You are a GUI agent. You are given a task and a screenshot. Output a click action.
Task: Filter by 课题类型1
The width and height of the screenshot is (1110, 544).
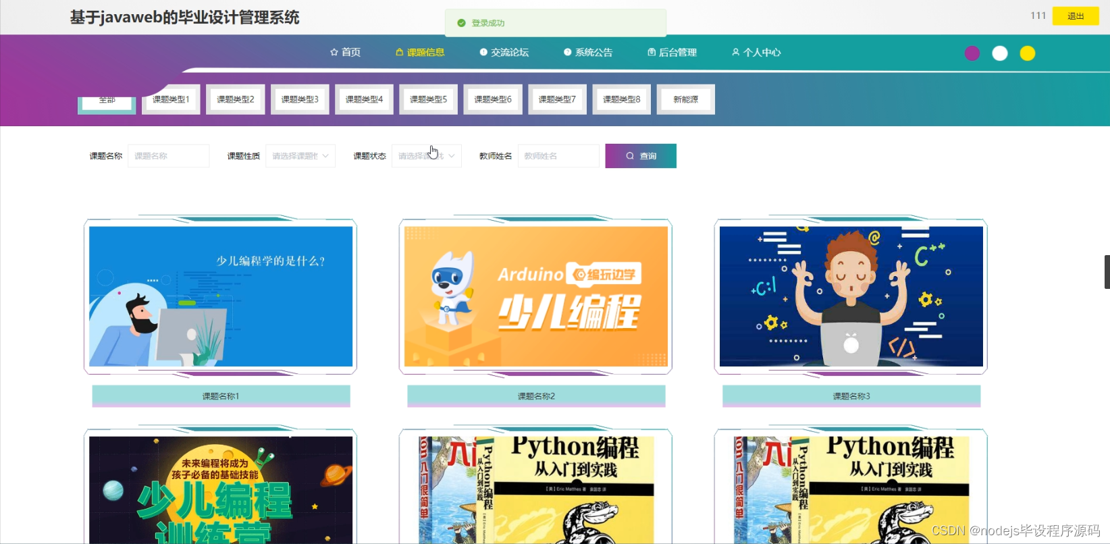pyautogui.click(x=171, y=99)
